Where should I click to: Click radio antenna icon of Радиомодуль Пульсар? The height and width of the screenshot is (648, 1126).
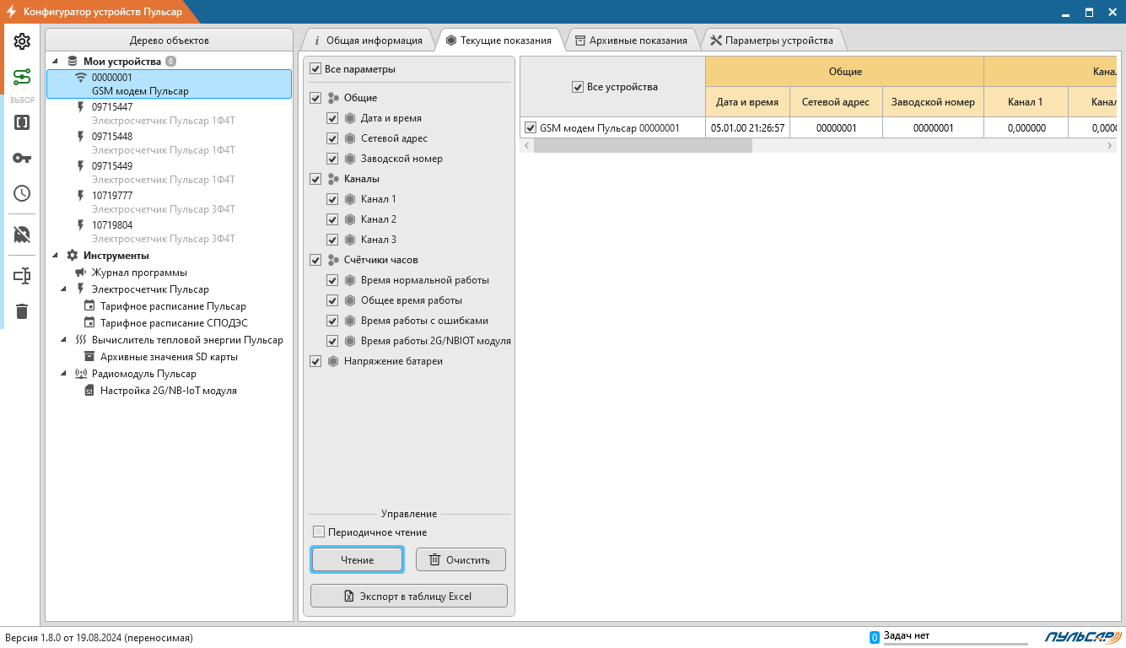(x=81, y=374)
